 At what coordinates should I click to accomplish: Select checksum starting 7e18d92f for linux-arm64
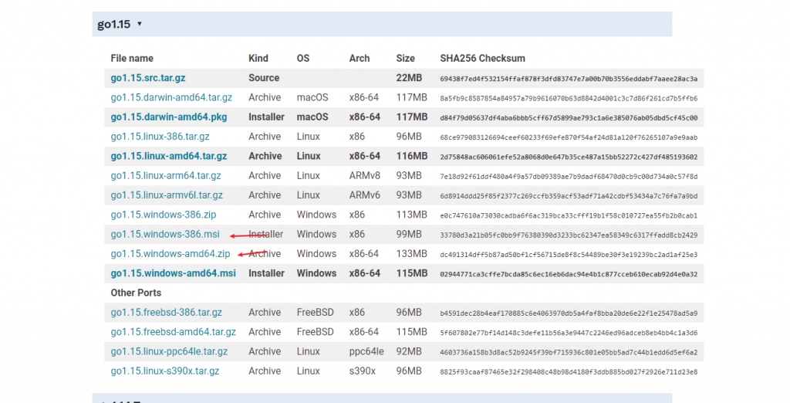pyautogui.click(x=569, y=177)
